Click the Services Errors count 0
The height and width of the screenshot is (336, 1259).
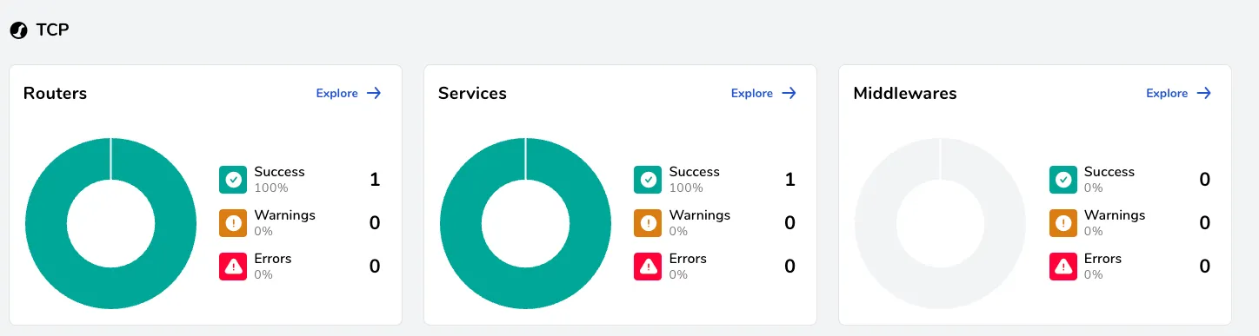[x=789, y=267]
